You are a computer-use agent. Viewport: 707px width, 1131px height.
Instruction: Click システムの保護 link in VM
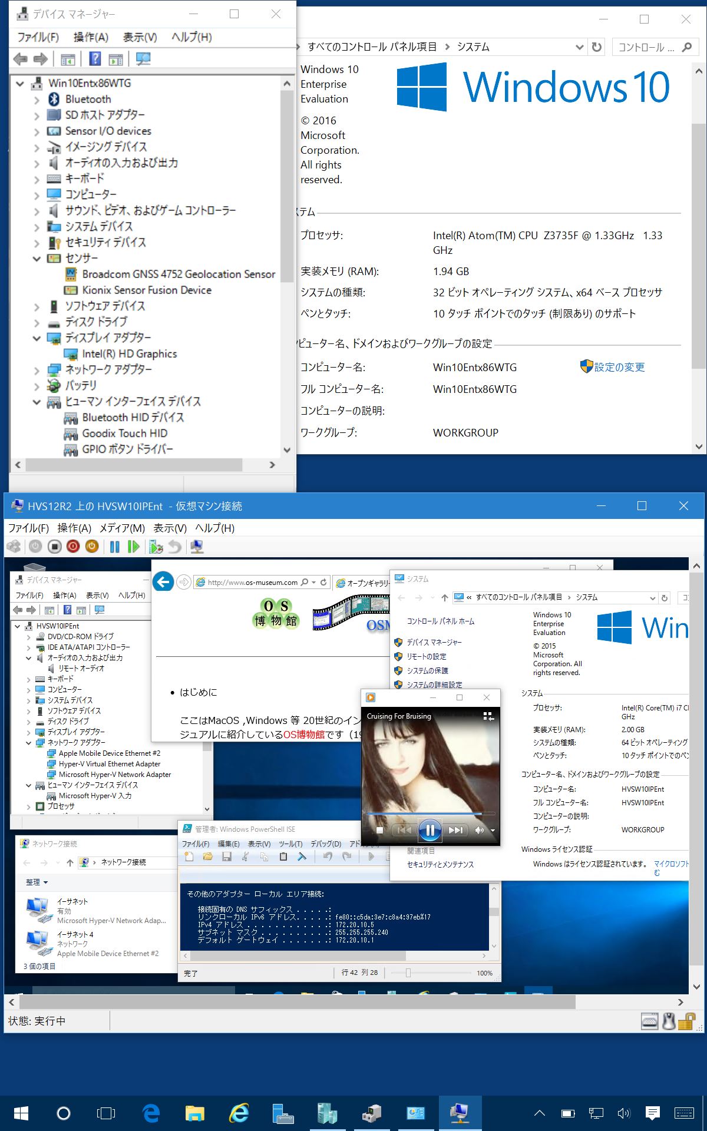(428, 670)
